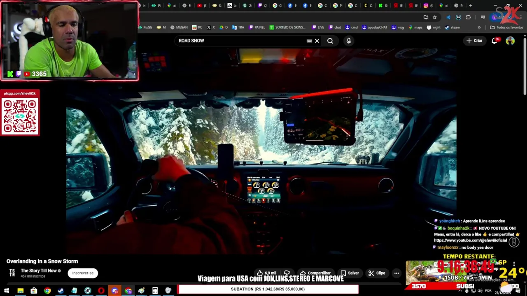Click The Story Till Now channel avatar

coord(12,273)
